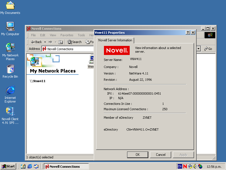The width and height of the screenshot is (226, 170).
Task: Click the Back arrow in Novell Connections
Action: 36,42
